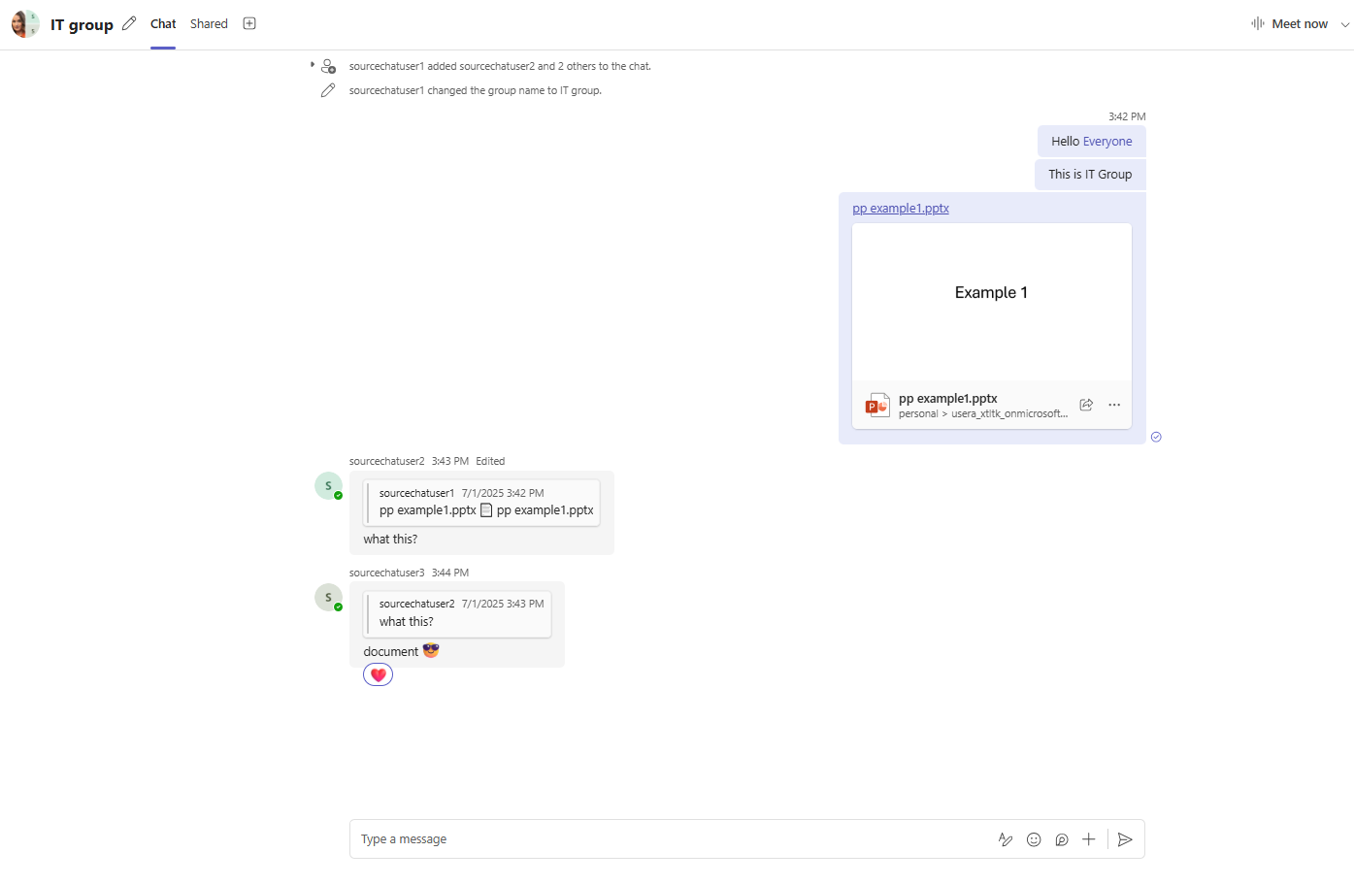The image size is (1354, 885).
Task: Click the add-a-tab plus icon
Action: coord(249,22)
